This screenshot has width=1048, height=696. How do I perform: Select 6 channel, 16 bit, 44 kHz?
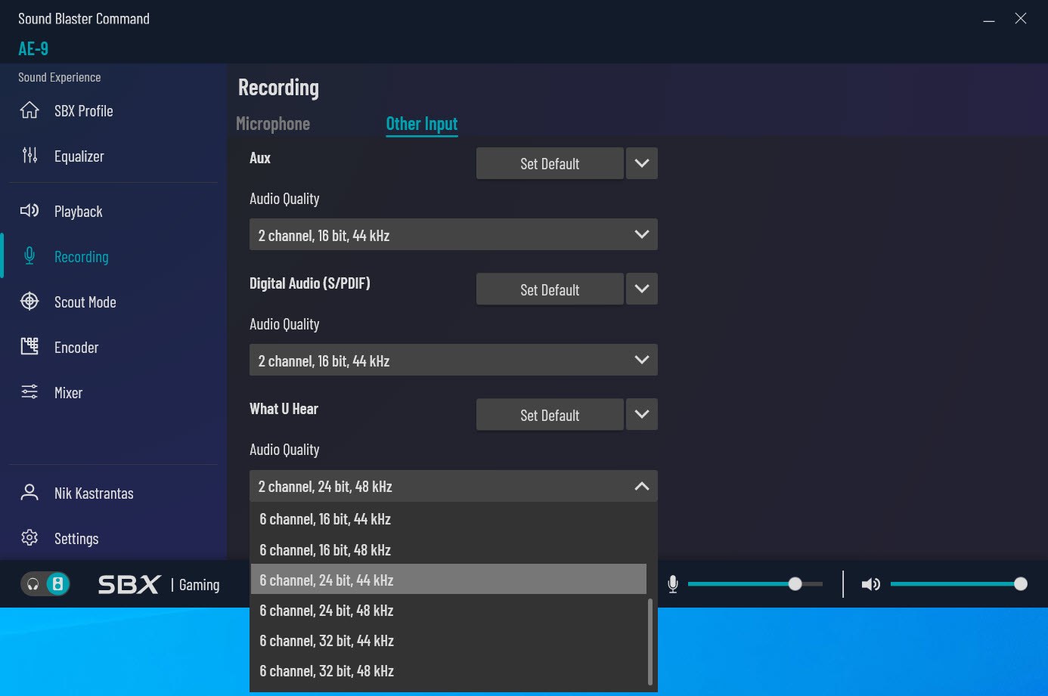click(448, 519)
